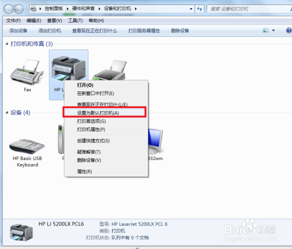Collapse the 设备 group
The width and height of the screenshot is (292, 249).
pos(7,112)
